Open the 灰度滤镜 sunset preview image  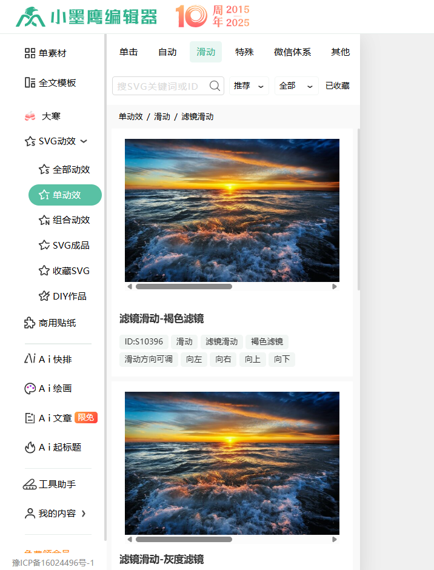tap(232, 463)
